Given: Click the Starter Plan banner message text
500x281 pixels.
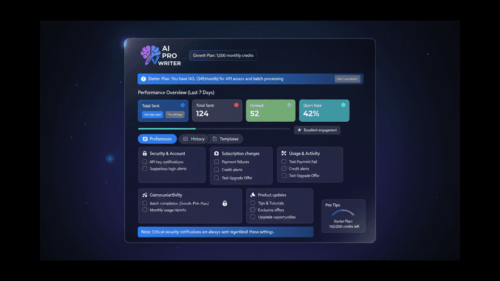Looking at the screenshot, I should pyautogui.click(x=216, y=79).
